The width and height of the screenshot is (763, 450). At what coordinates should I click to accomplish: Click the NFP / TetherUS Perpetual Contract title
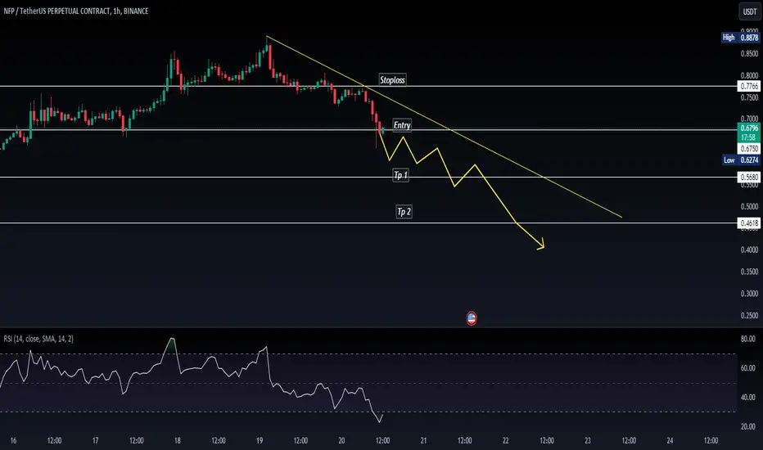tap(76, 11)
